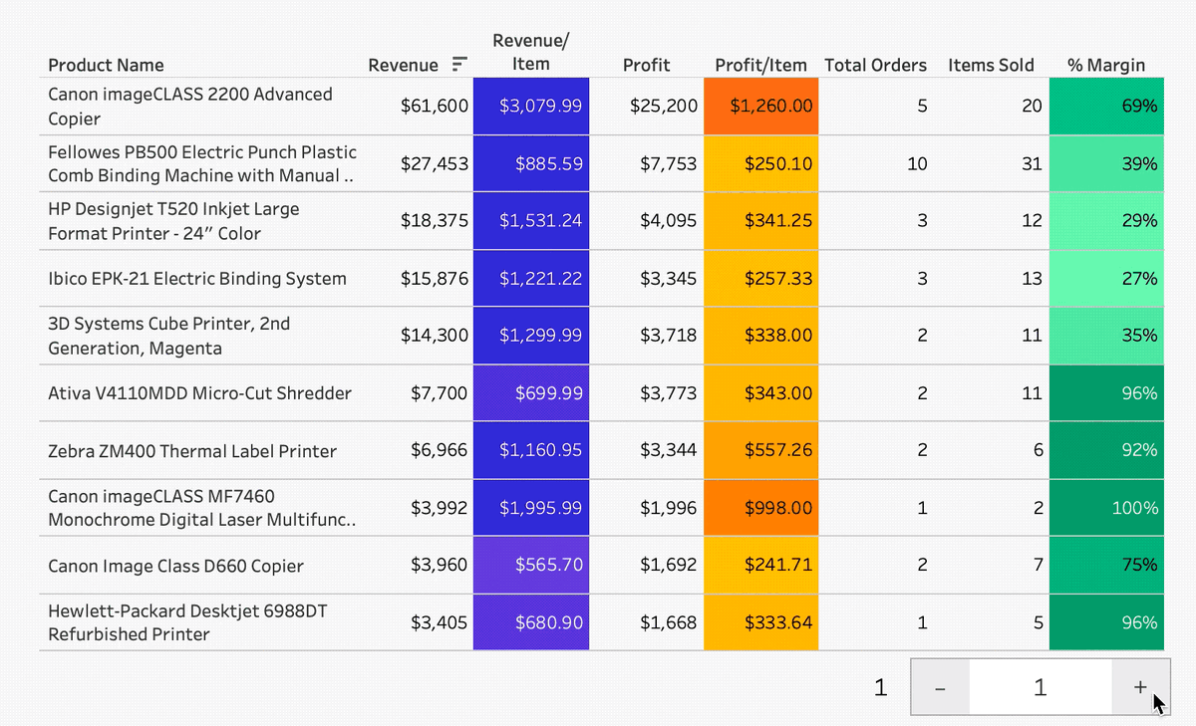The height and width of the screenshot is (726, 1196).
Task: Click the 92% margin cell
Action: coord(1106,451)
